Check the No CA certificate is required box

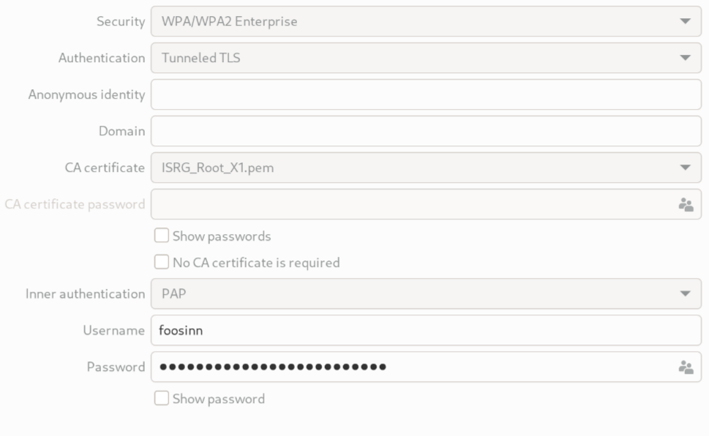pyautogui.click(x=161, y=262)
